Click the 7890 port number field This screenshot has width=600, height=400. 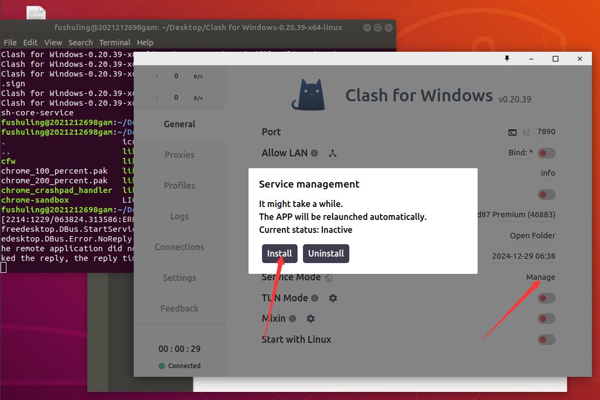[x=546, y=132]
